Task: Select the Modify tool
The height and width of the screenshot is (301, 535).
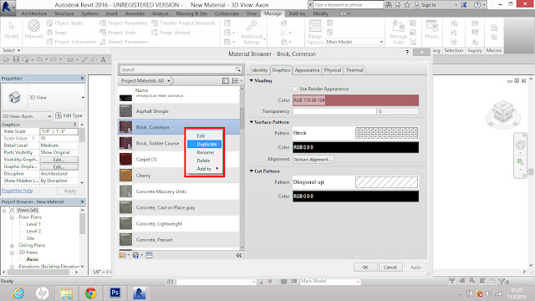Action: coord(12,30)
